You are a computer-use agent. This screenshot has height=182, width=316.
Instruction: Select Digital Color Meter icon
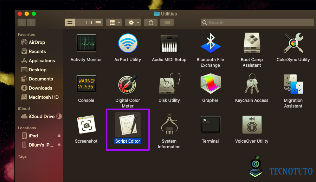(x=128, y=84)
